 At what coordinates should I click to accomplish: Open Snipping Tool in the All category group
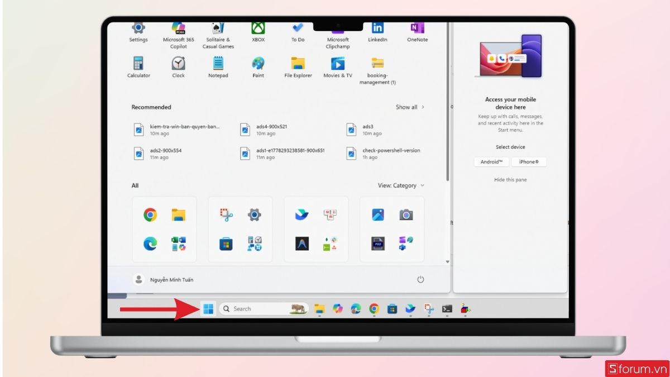[226, 214]
